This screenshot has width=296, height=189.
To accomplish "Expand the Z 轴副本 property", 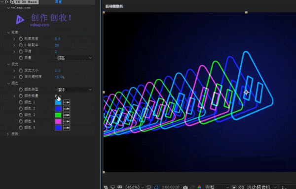I will pyautogui.click(x=14, y=45).
